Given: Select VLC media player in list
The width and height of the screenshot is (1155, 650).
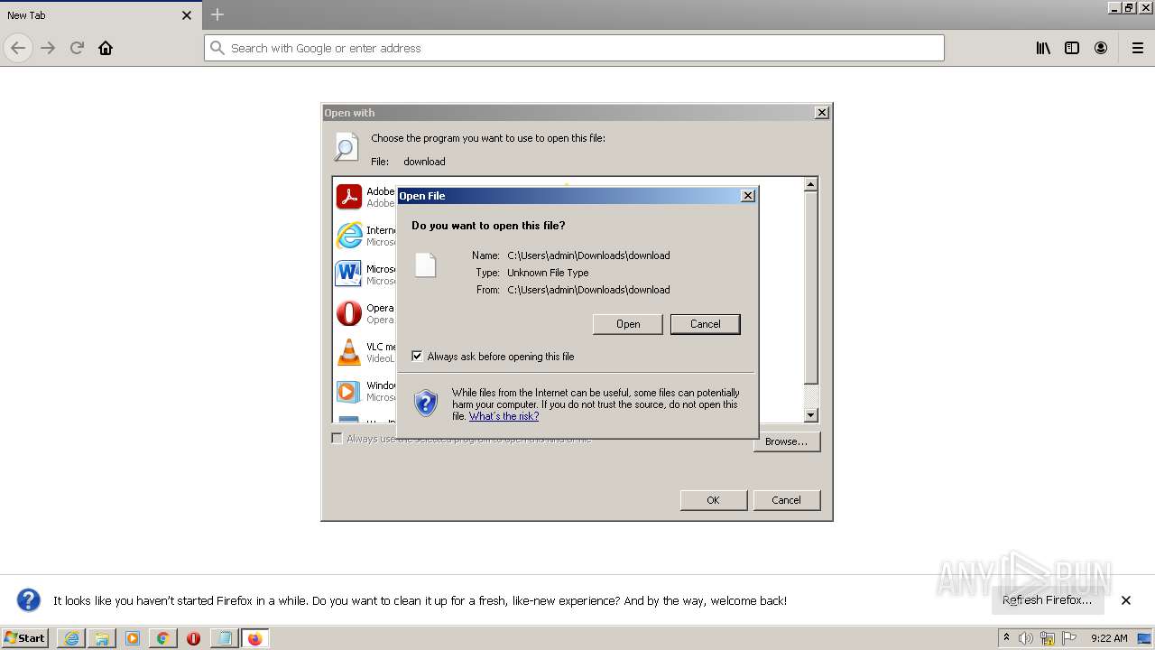Looking at the screenshot, I should (x=365, y=352).
